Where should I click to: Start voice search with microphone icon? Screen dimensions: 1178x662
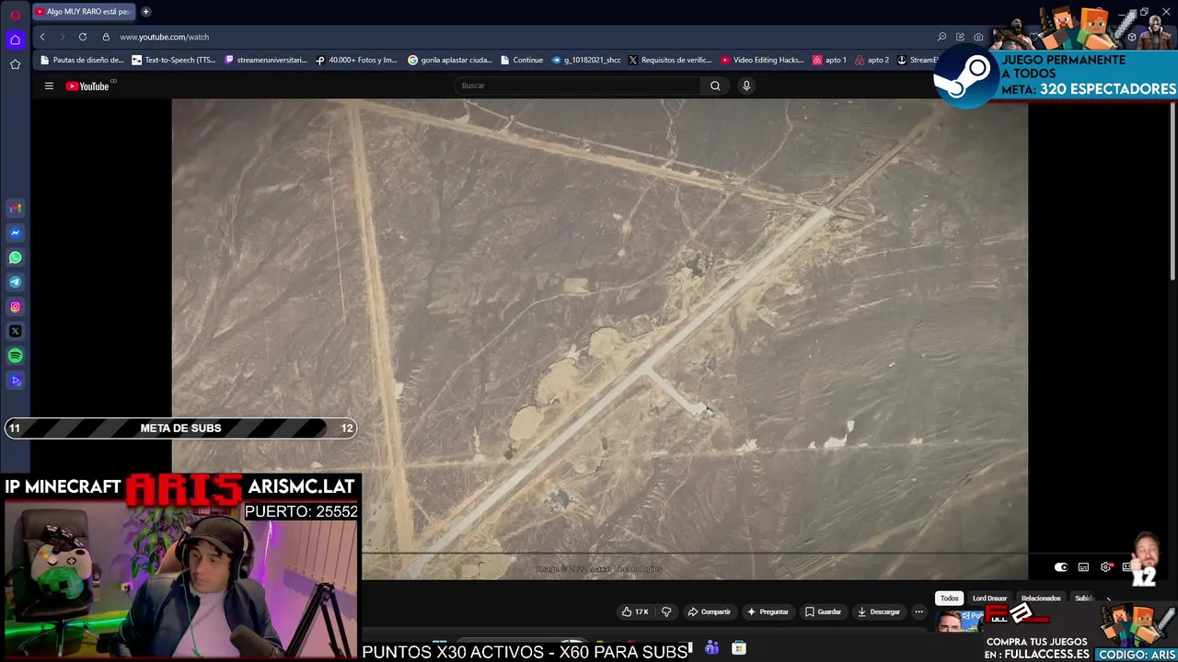[x=746, y=86]
